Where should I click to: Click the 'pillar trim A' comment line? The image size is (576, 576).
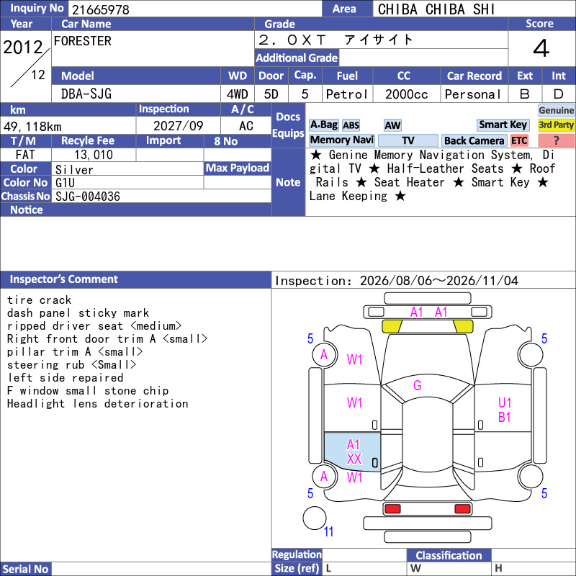pyautogui.click(x=75, y=351)
